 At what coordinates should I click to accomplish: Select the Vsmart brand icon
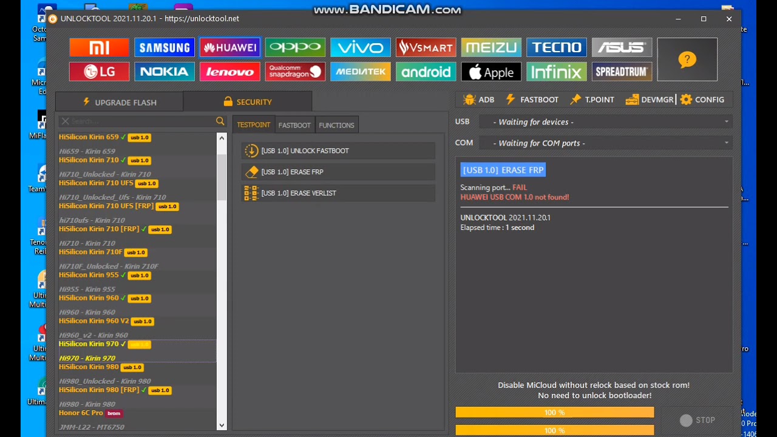426,47
